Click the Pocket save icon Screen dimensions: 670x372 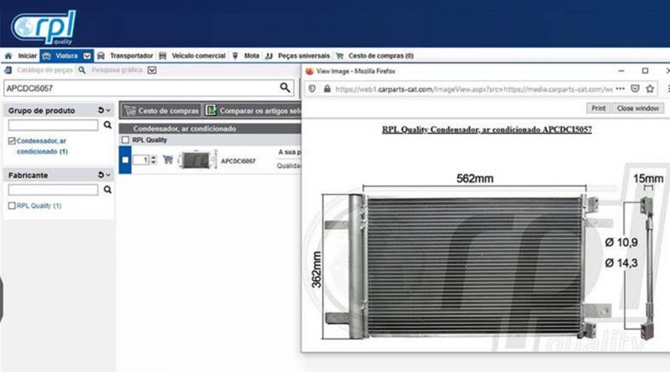click(x=636, y=89)
